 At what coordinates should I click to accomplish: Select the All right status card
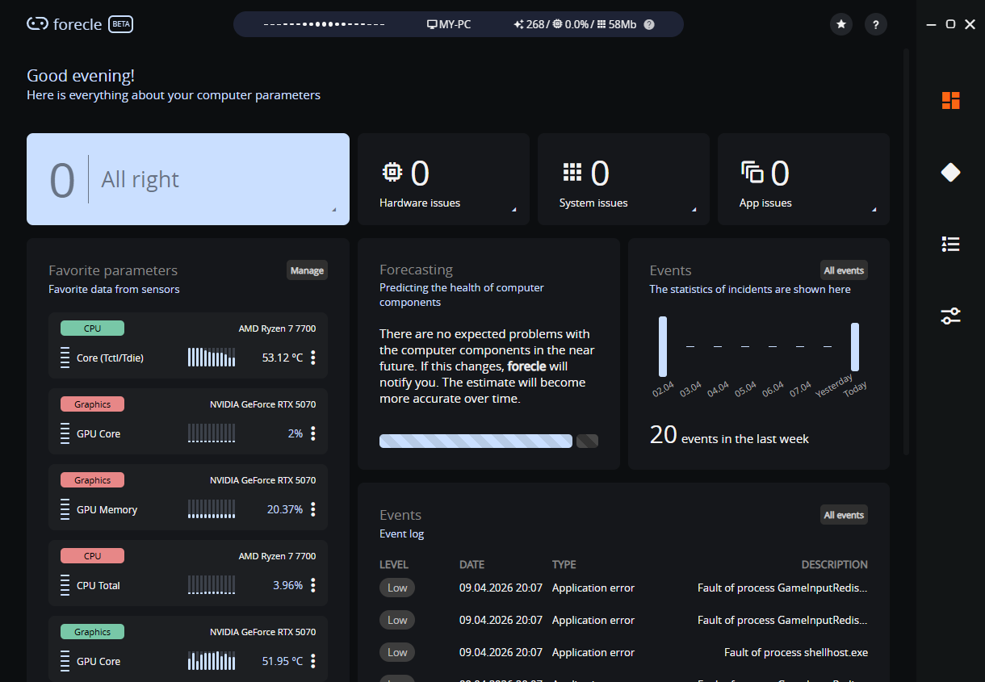coord(187,179)
